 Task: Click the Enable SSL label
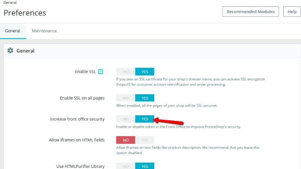(x=85, y=72)
